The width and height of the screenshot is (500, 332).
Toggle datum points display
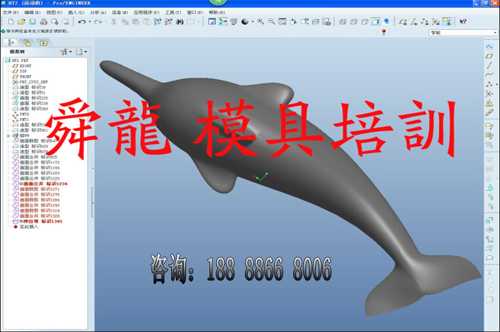point(425,22)
